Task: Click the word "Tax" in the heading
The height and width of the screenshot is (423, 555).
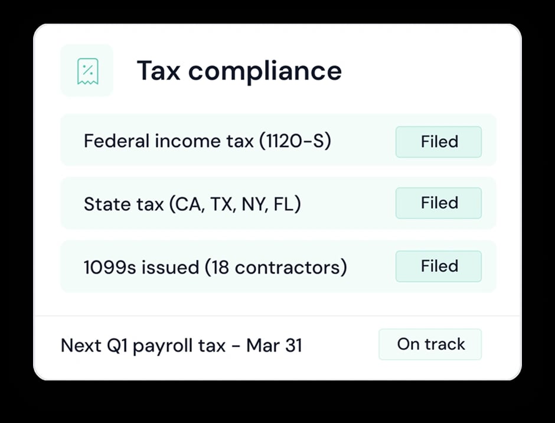Action: 158,71
